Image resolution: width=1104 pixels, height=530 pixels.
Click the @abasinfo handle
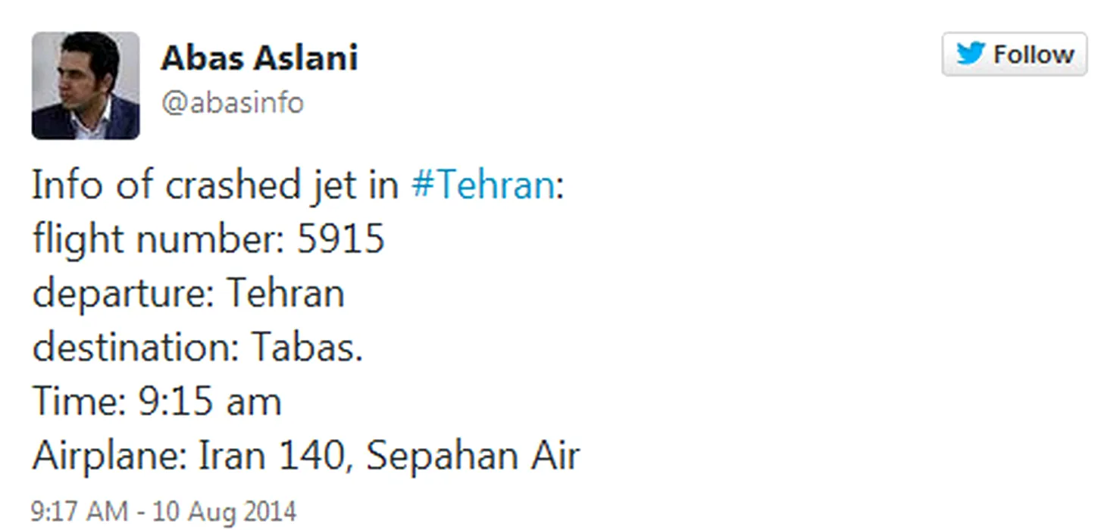click(233, 102)
